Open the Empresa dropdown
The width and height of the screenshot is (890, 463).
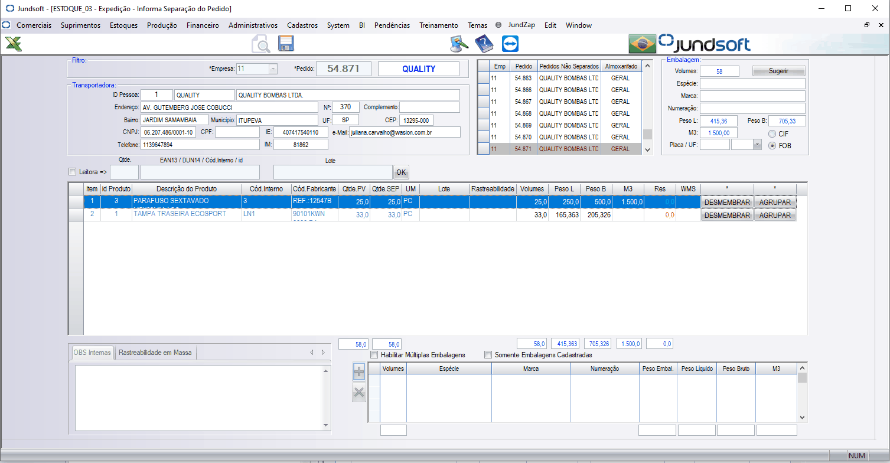point(272,69)
